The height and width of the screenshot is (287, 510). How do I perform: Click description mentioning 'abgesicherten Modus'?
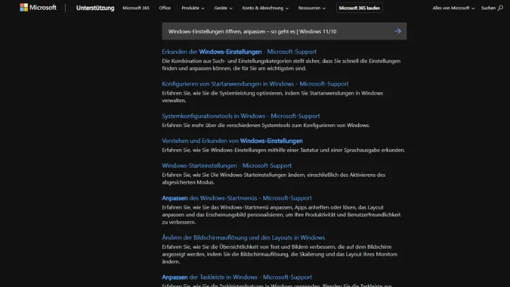tap(273, 179)
